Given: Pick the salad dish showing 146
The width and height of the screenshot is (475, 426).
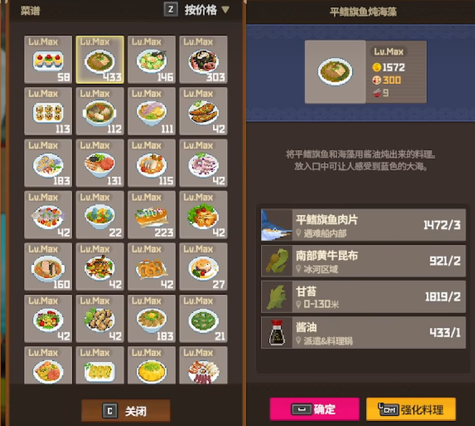Looking at the screenshot, I should click(151, 60).
